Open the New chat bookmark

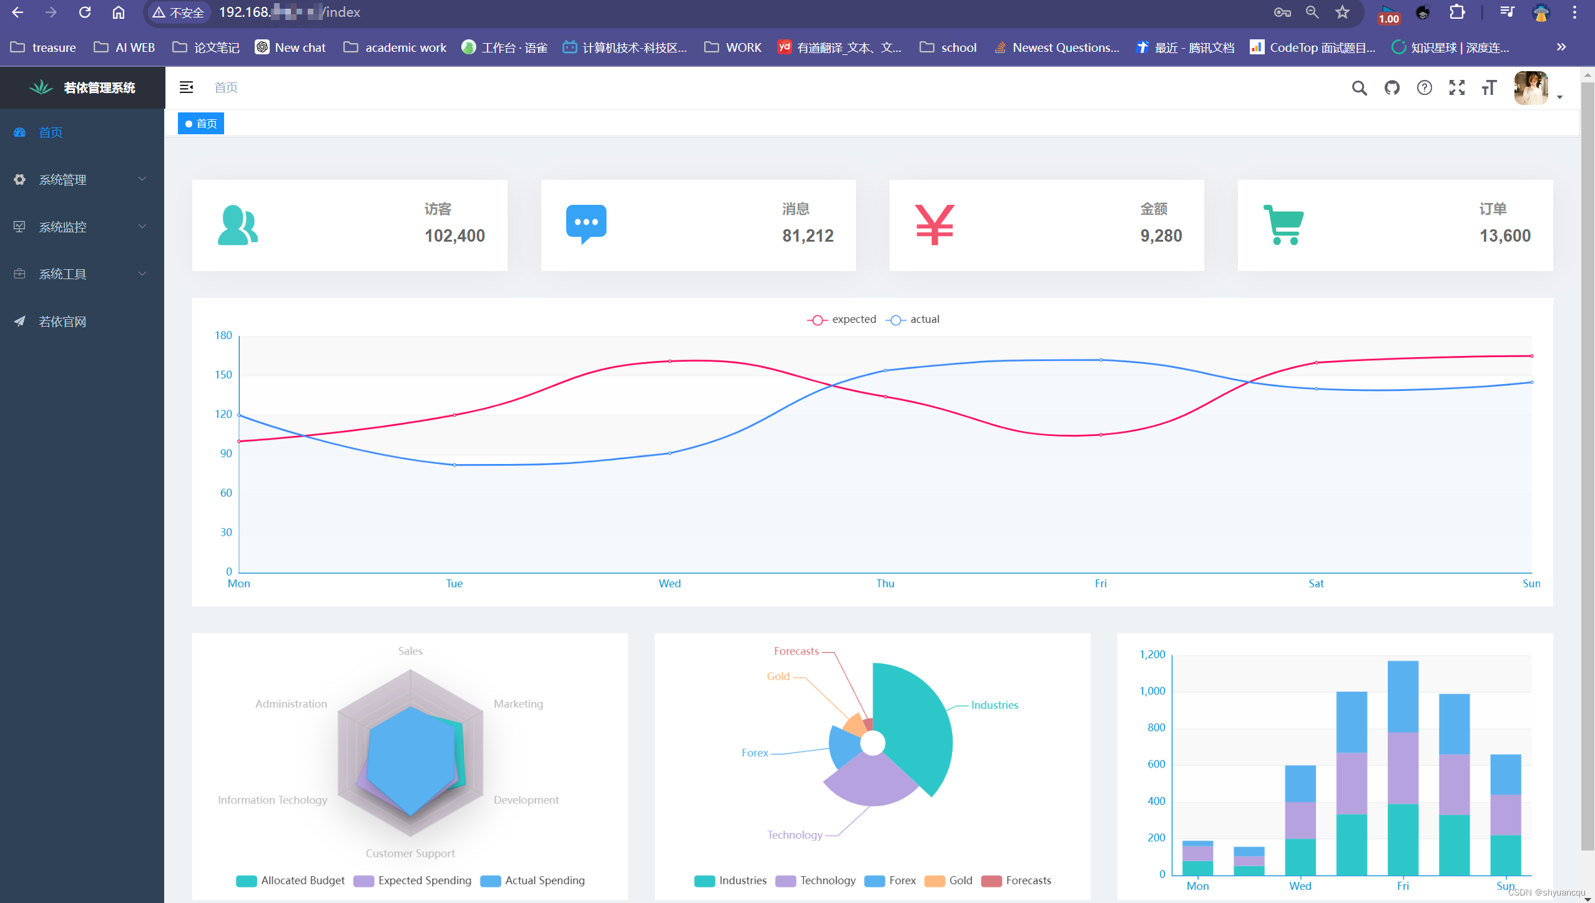(x=290, y=47)
